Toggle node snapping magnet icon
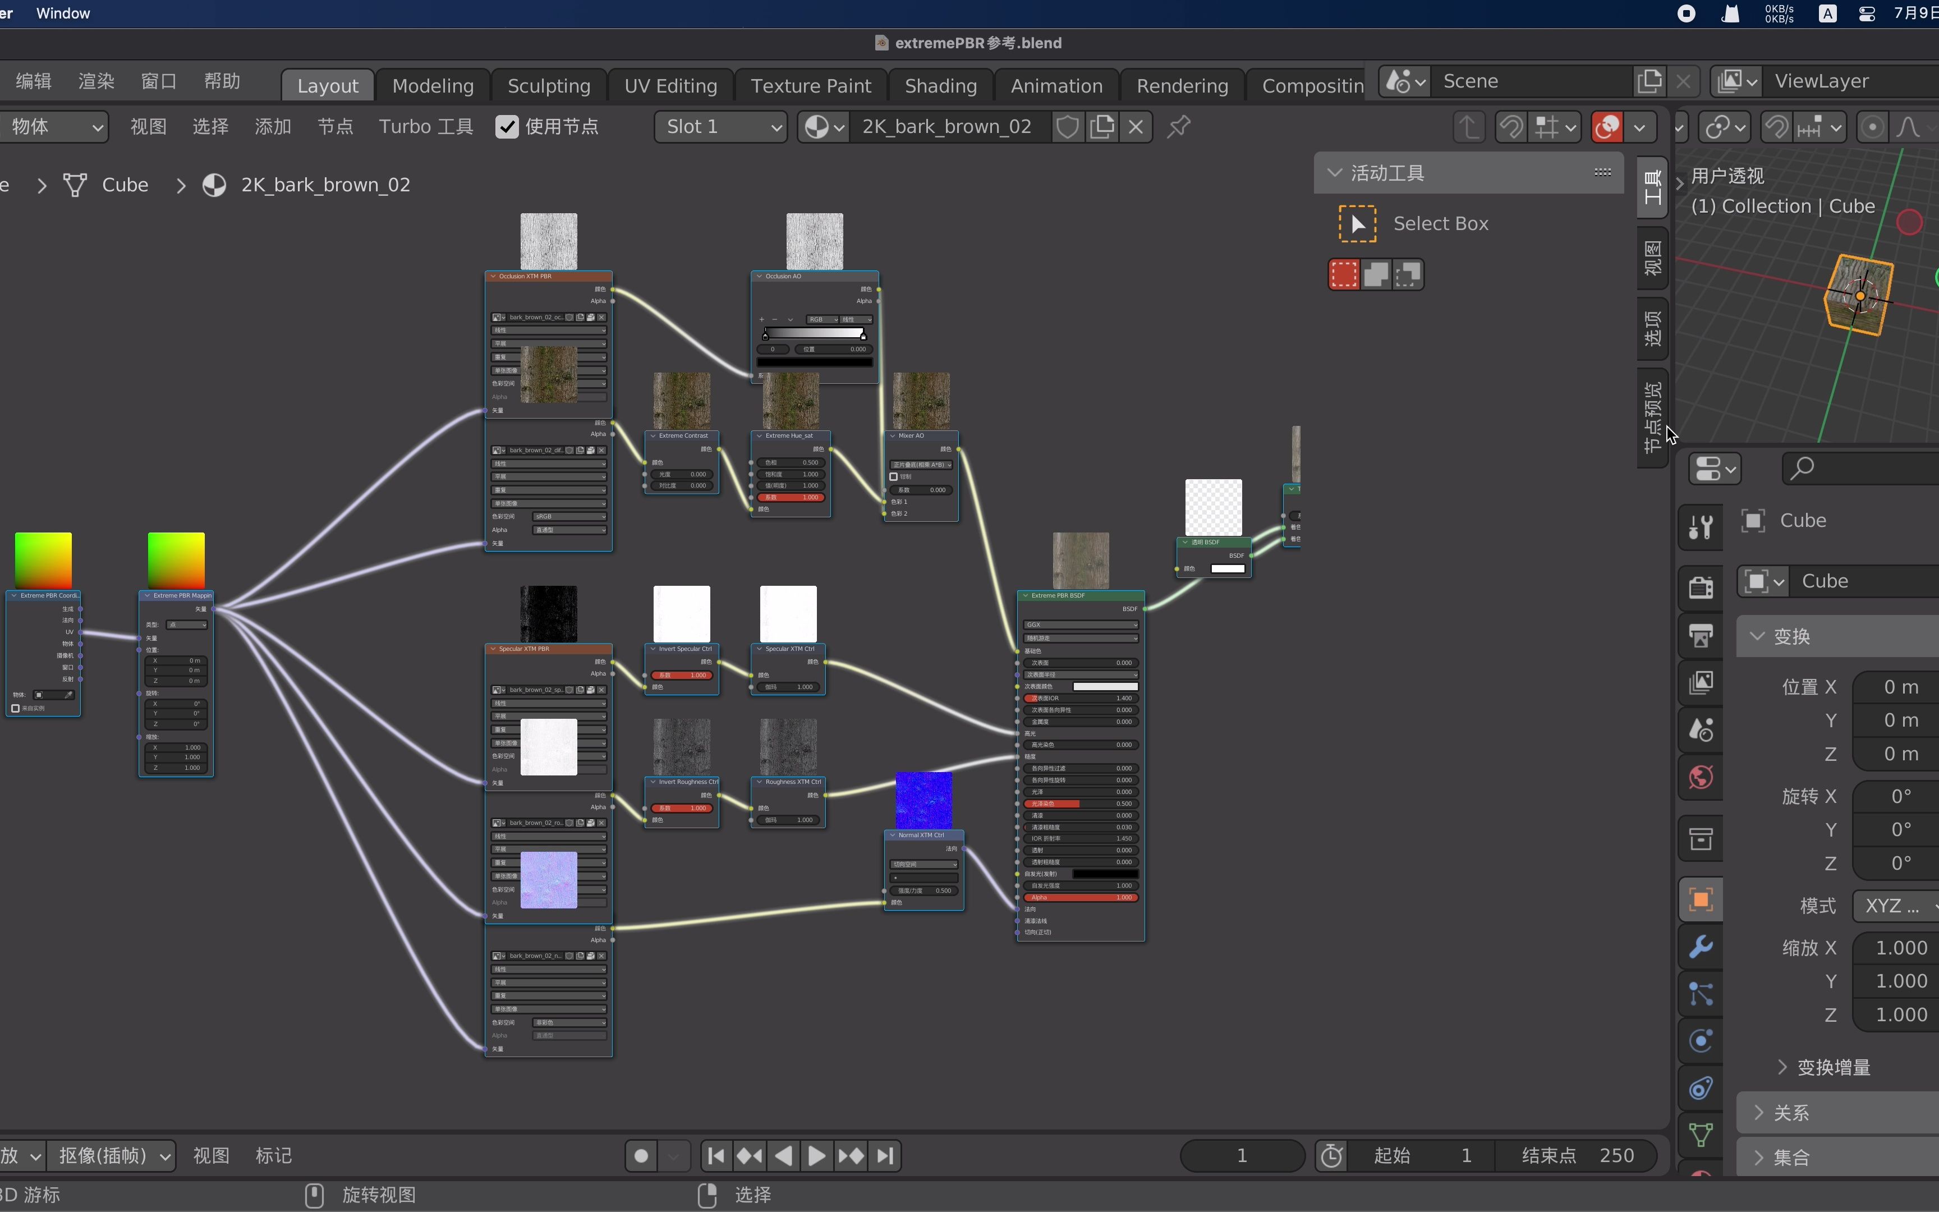Viewport: 1939px width, 1212px height. click(x=1511, y=127)
